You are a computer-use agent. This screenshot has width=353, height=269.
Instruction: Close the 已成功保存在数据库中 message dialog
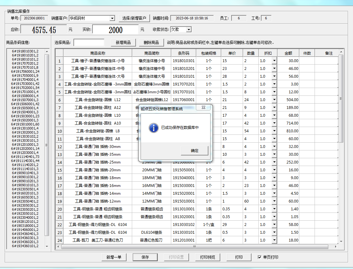(x=203, y=107)
